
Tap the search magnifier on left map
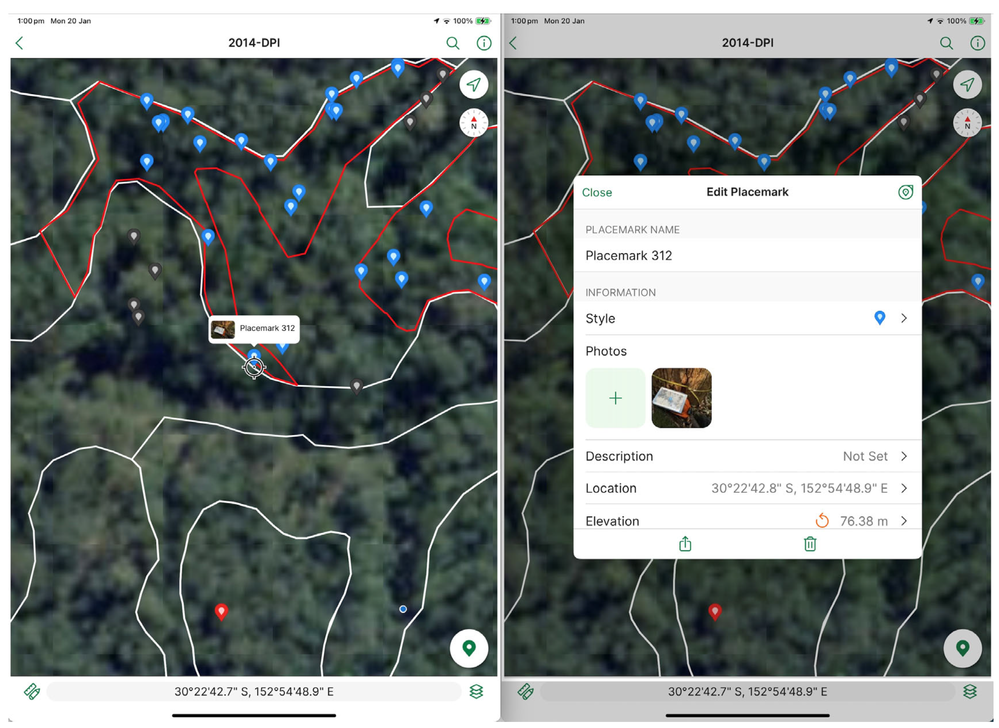452,43
